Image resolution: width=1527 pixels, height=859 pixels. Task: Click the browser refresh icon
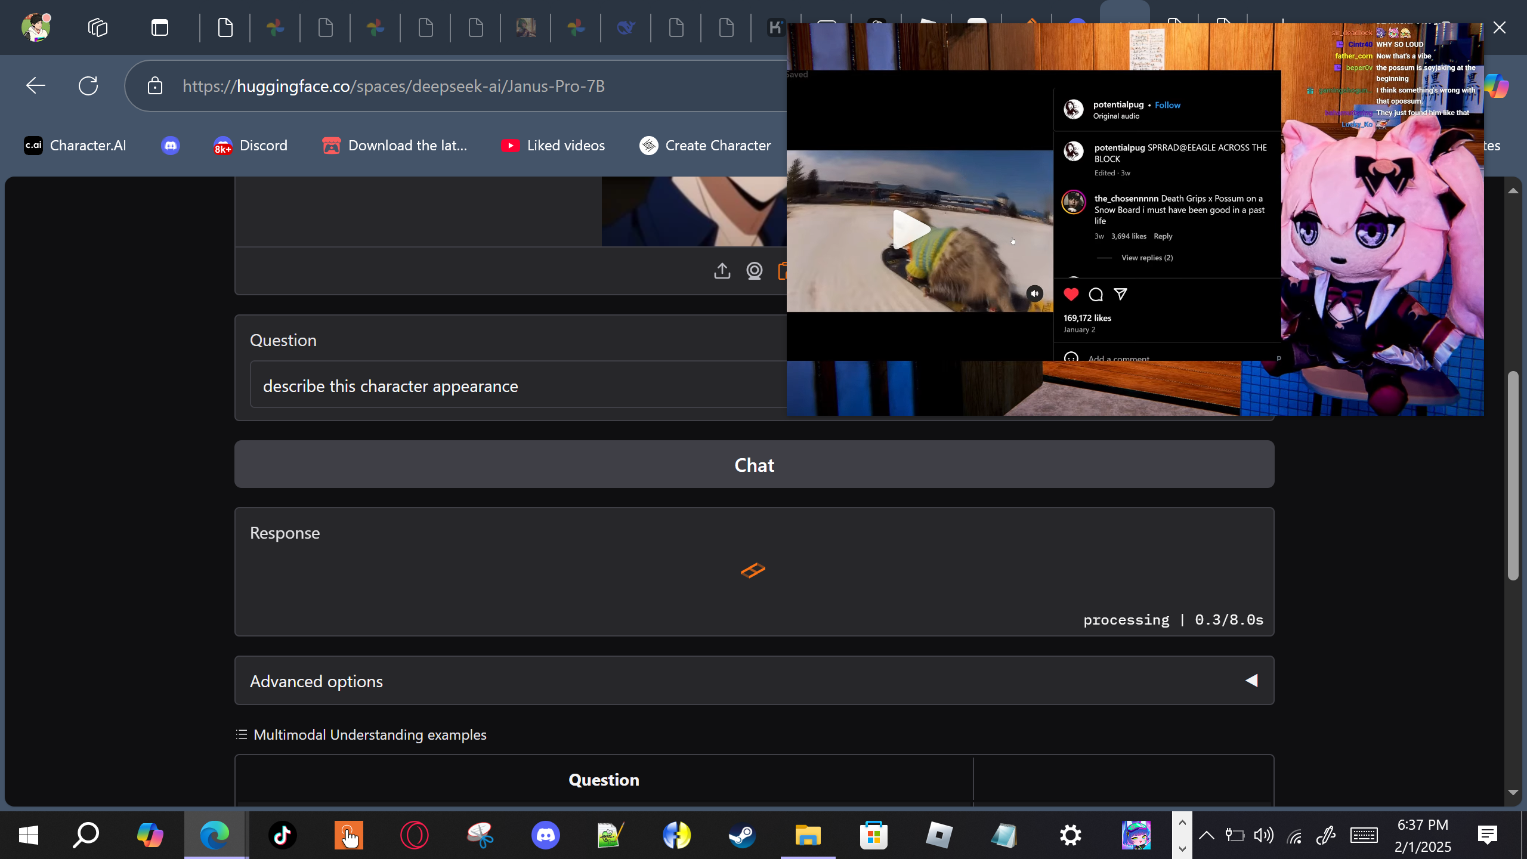click(x=88, y=86)
